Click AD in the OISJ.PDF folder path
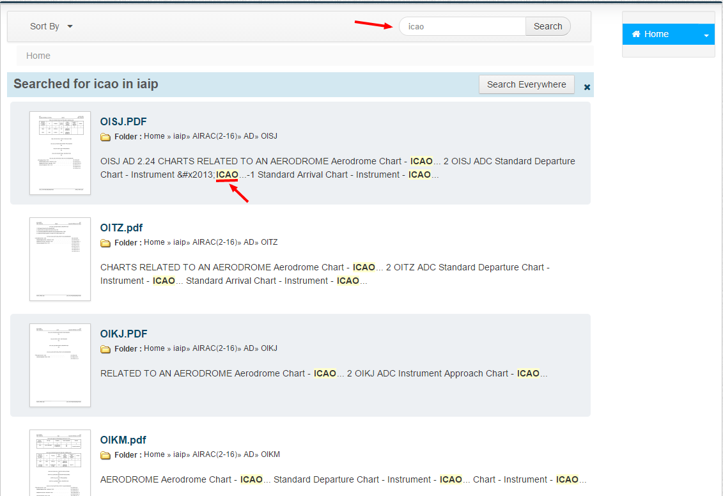Image resolution: width=723 pixels, height=496 pixels. click(x=249, y=136)
